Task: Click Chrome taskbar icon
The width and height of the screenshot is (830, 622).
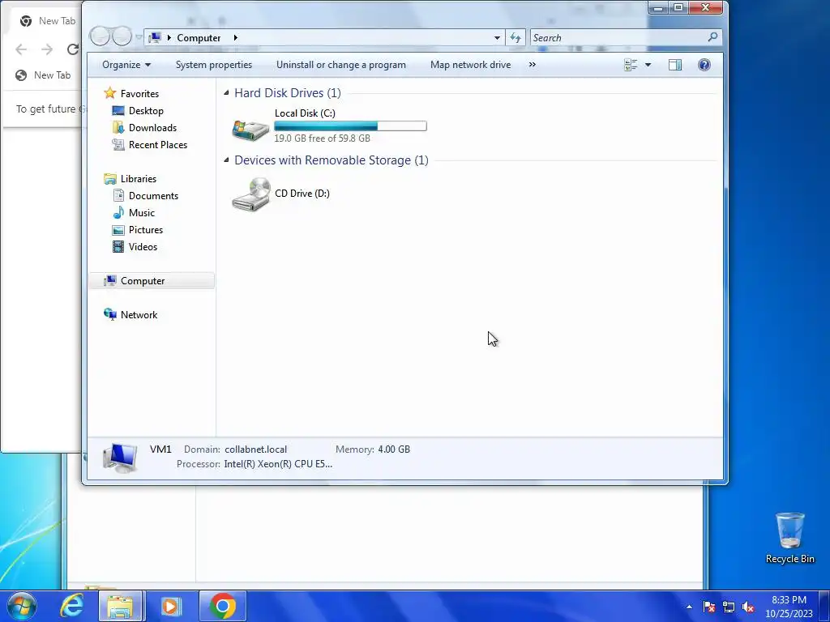Action: pyautogui.click(x=222, y=606)
